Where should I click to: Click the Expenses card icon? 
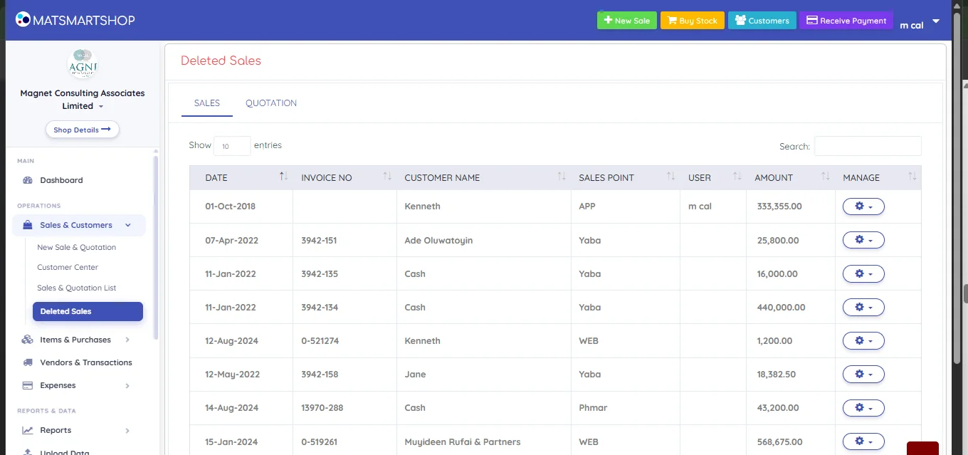[28, 385]
